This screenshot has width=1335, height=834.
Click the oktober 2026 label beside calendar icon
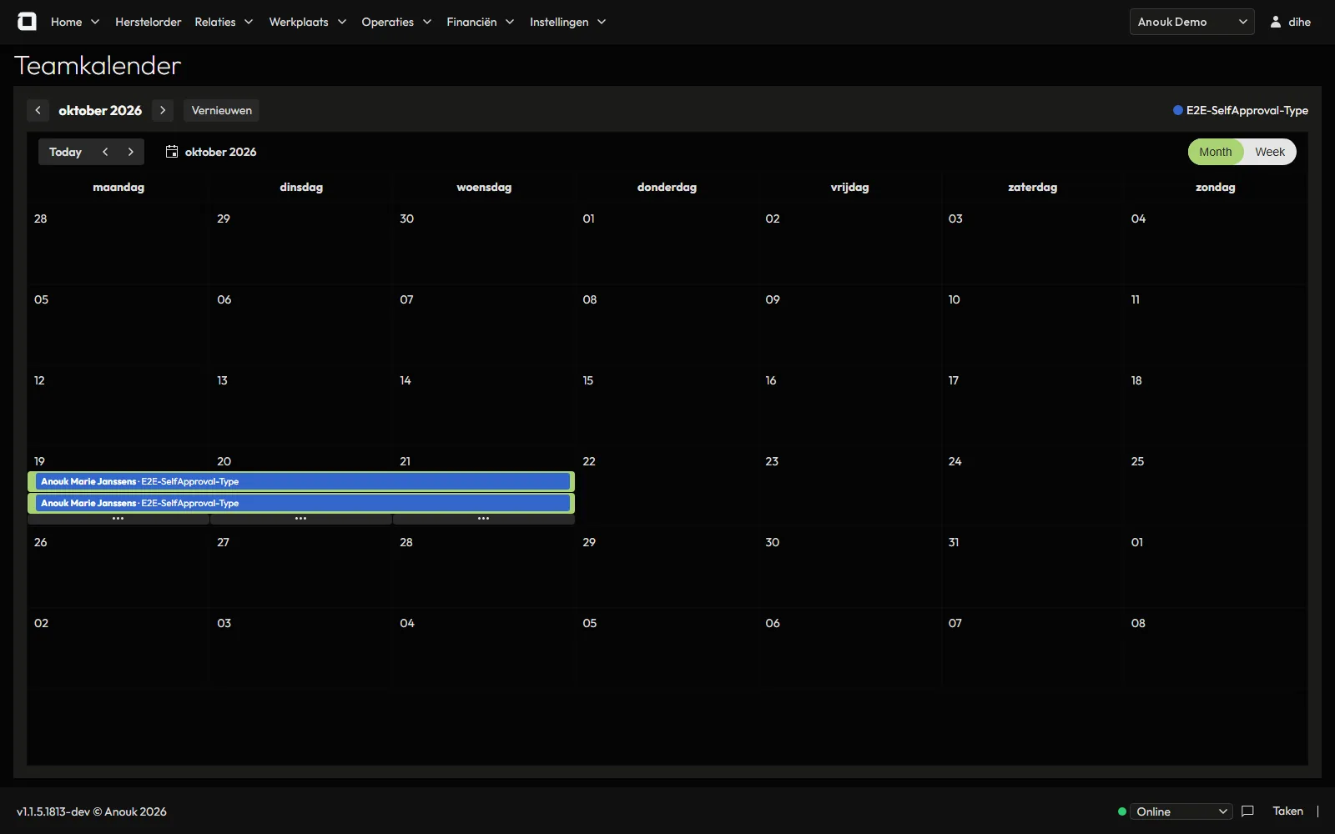tap(221, 152)
